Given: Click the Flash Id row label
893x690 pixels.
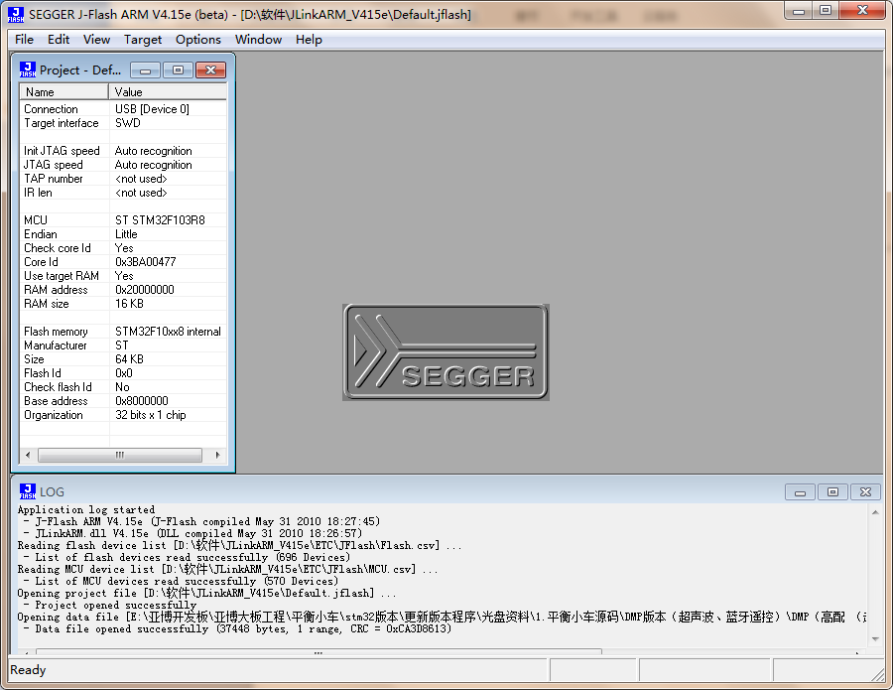Looking at the screenshot, I should pyautogui.click(x=42, y=373).
